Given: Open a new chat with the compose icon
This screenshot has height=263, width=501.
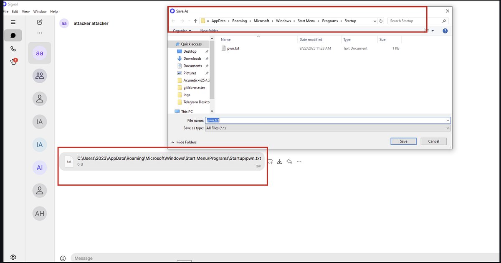Looking at the screenshot, I should pyautogui.click(x=40, y=23).
